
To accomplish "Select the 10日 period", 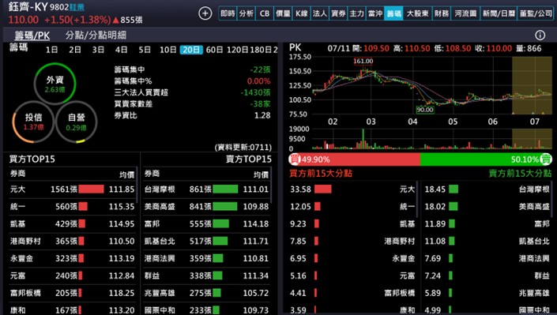I will tap(168, 50).
